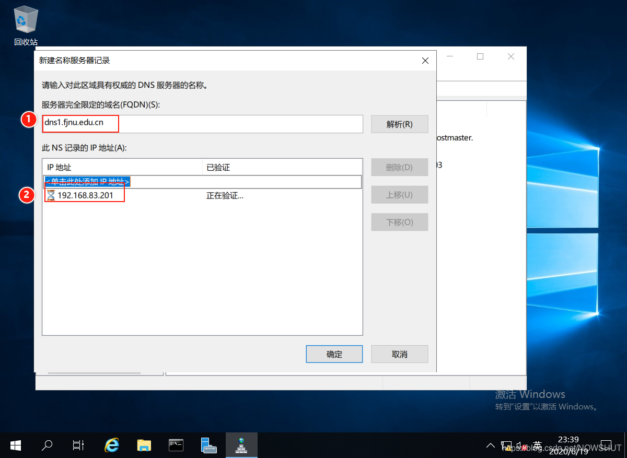Screen dimensions: 627x458
Task: Open File Explorer from the taskbar
Action: pos(144,445)
